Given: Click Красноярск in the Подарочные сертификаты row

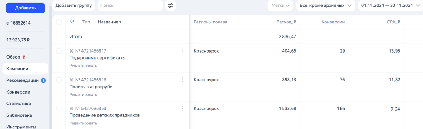Looking at the screenshot, I should (x=206, y=51).
